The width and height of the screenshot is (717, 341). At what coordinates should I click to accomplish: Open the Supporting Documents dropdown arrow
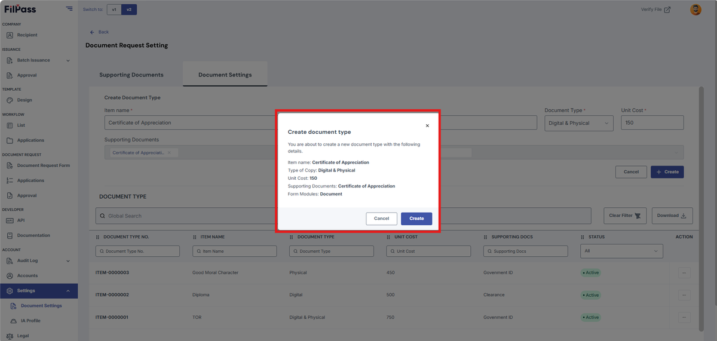click(677, 153)
